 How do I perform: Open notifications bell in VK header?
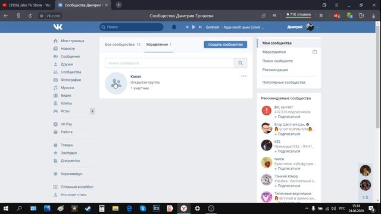point(174,27)
